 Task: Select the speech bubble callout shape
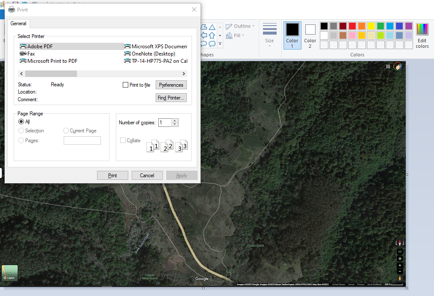point(204,44)
